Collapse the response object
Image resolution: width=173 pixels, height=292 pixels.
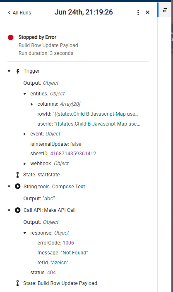click(x=25, y=233)
